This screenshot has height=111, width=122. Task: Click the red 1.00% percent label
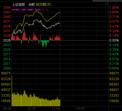114,8
